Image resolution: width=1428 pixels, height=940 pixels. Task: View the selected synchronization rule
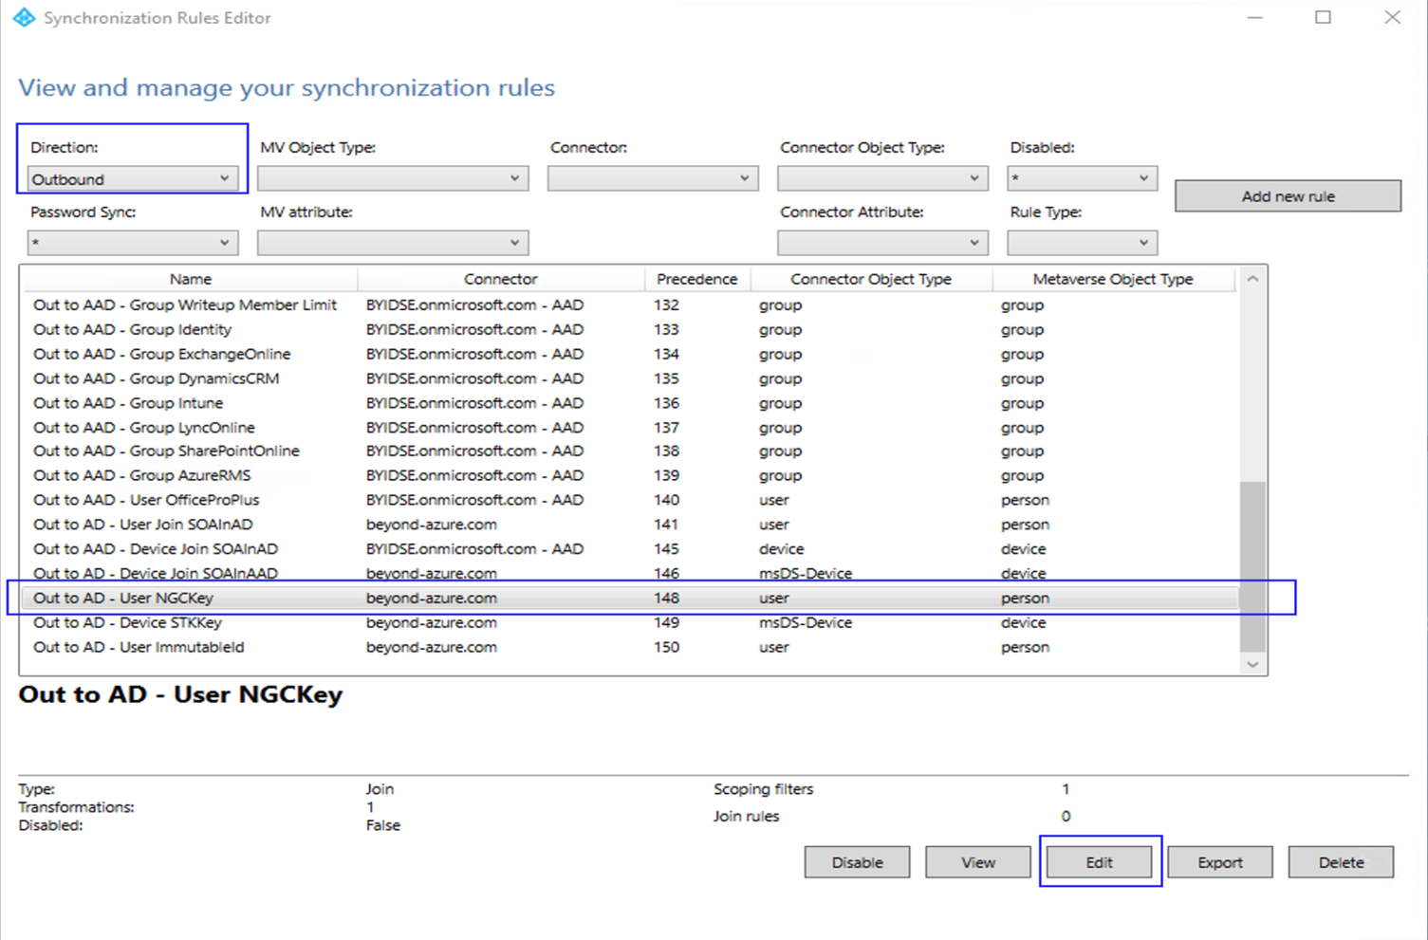pyautogui.click(x=977, y=861)
